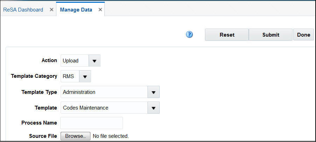Click the Process Name input field

(92, 123)
